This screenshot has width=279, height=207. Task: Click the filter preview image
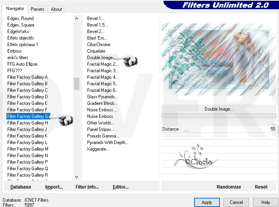point(219,60)
